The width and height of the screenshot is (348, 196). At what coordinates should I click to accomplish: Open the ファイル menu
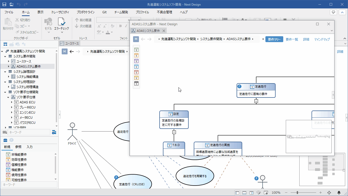pyautogui.click(x=9, y=12)
